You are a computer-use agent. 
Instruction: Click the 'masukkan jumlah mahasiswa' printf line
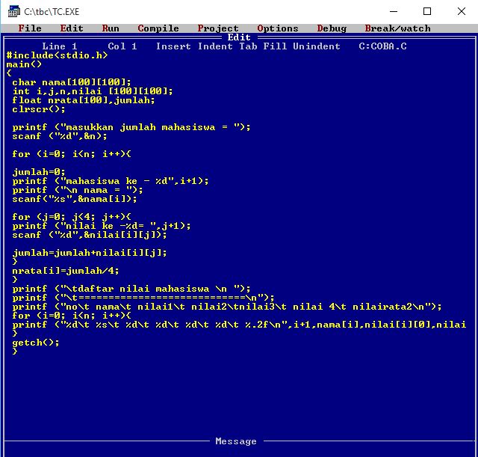pyautogui.click(x=131, y=127)
